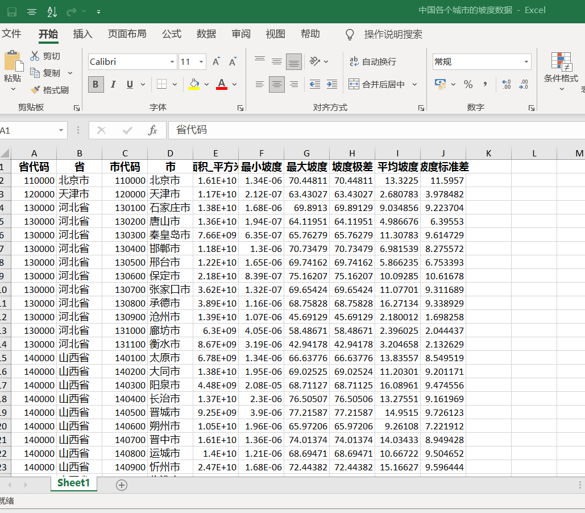The width and height of the screenshot is (585, 513).
Task: Click the percent style icon
Action: coord(468,84)
